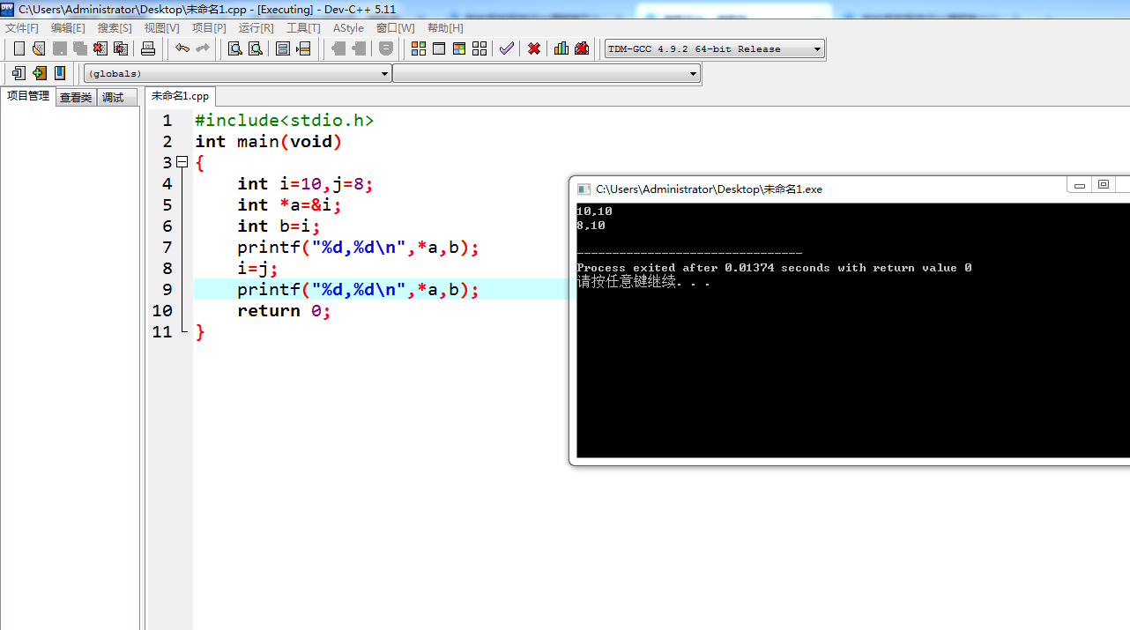The height and width of the screenshot is (630, 1130).
Task: Switch to the 查看类 tab
Action: click(x=76, y=98)
